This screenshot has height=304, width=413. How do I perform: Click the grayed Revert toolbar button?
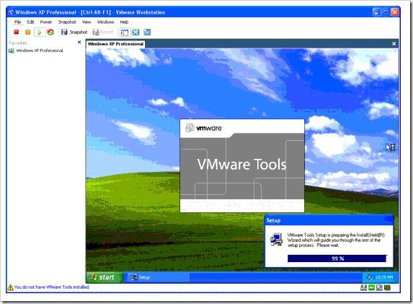(x=103, y=32)
